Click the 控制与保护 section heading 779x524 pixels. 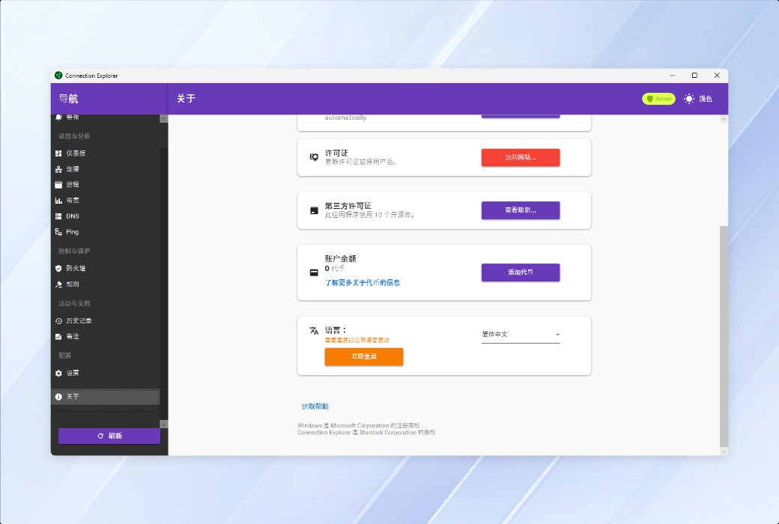(74, 251)
